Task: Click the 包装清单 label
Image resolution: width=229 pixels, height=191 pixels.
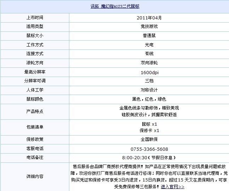Action: click(35, 127)
